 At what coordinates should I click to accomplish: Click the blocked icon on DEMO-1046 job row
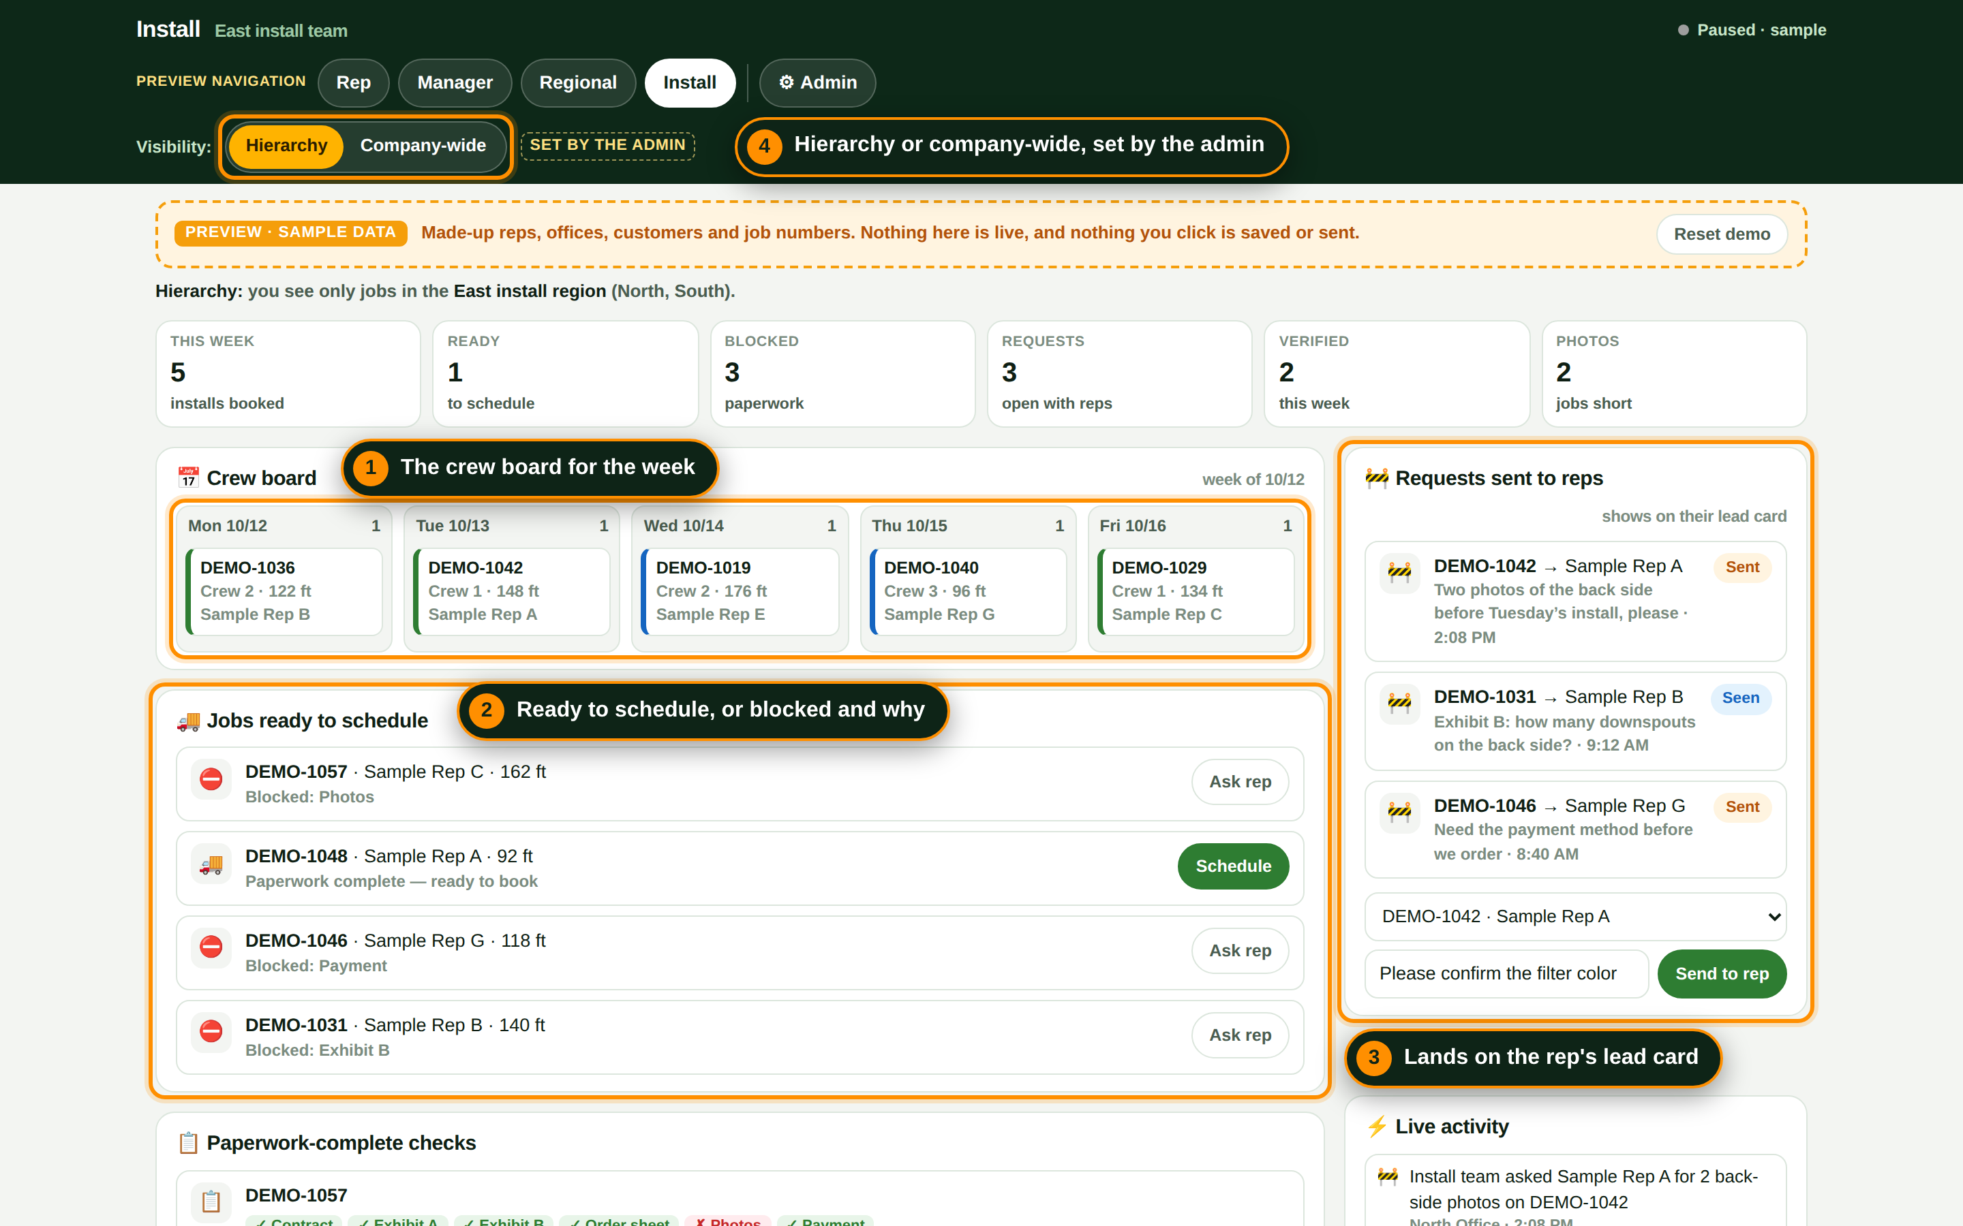(211, 949)
